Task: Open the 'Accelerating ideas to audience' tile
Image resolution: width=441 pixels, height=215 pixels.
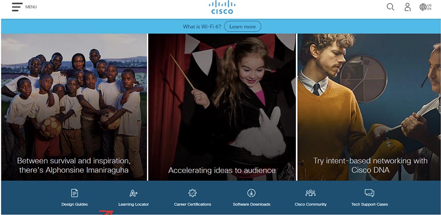Action: [222, 107]
